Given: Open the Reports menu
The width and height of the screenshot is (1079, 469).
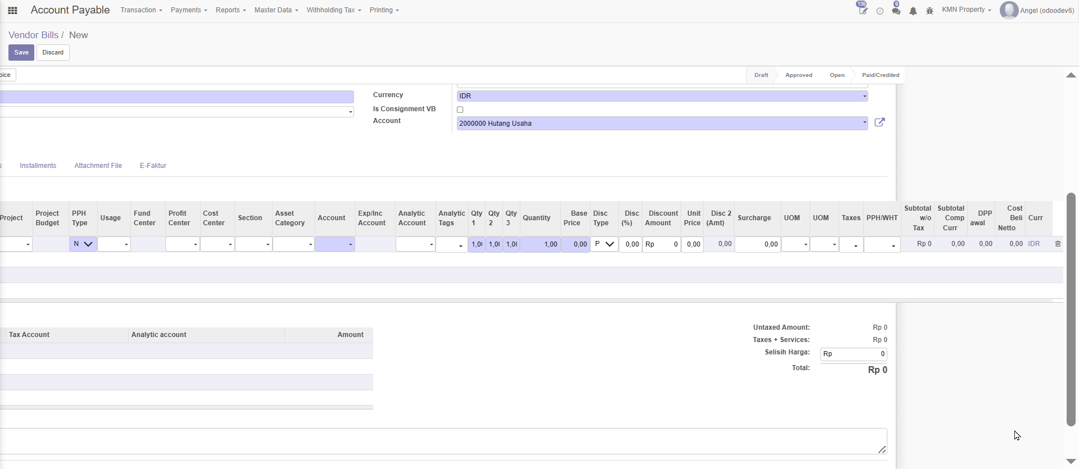Looking at the screenshot, I should 231,10.
